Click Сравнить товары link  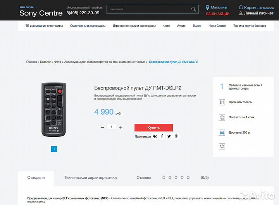point(241,102)
